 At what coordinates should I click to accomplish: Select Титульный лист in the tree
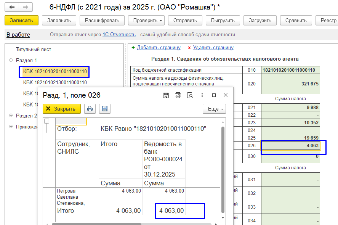(34, 50)
